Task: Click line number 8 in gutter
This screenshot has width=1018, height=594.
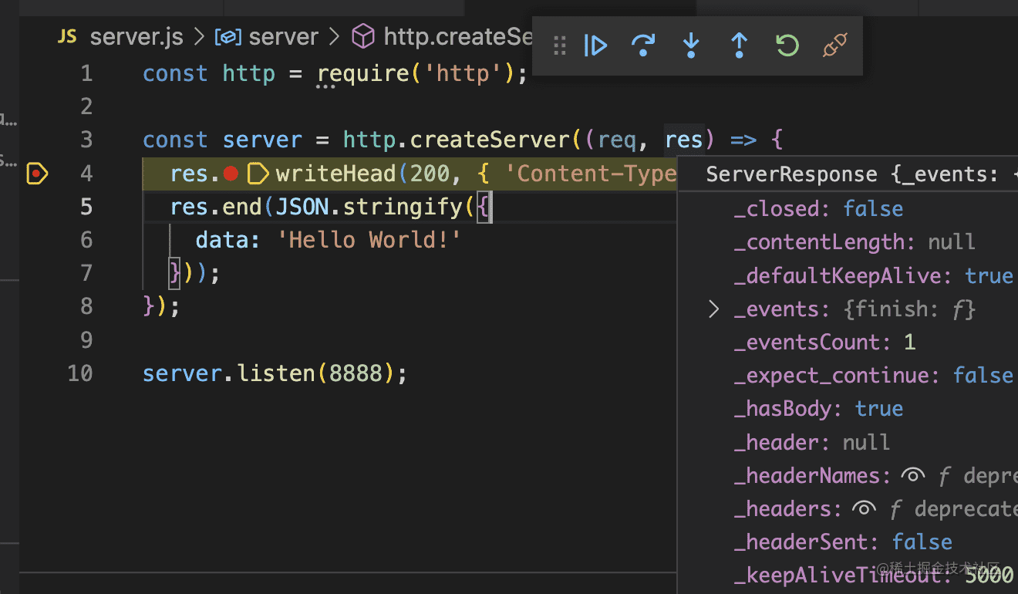Action: 86,307
